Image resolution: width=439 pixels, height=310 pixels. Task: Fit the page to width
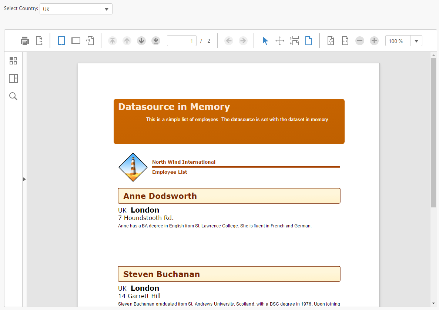click(x=345, y=41)
